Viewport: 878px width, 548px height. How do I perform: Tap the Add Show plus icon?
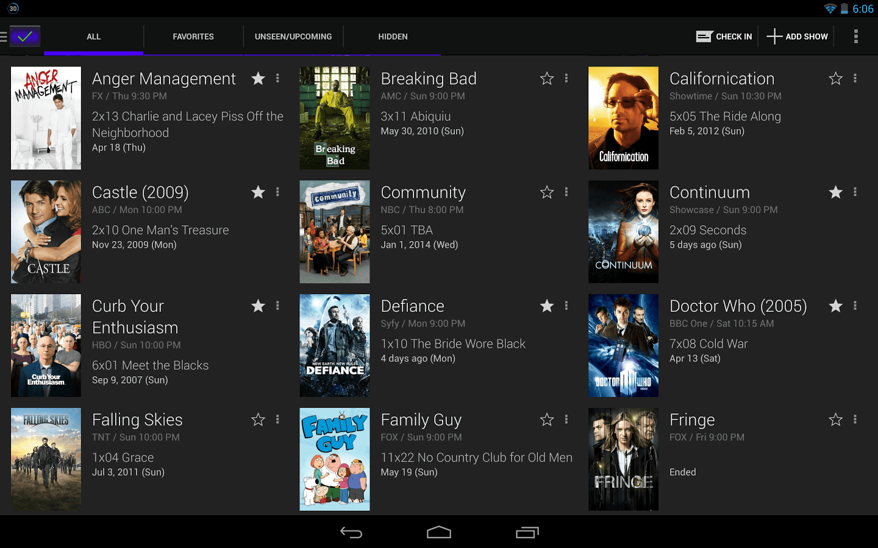tap(774, 37)
